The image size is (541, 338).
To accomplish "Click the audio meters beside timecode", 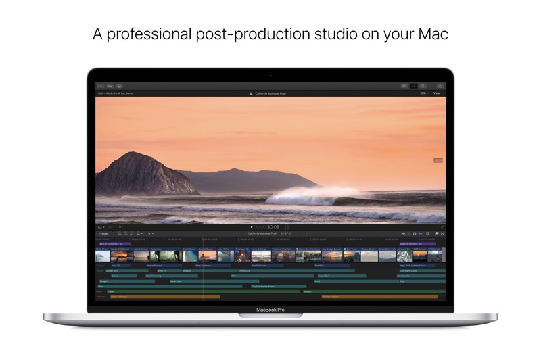I will pyautogui.click(x=287, y=227).
